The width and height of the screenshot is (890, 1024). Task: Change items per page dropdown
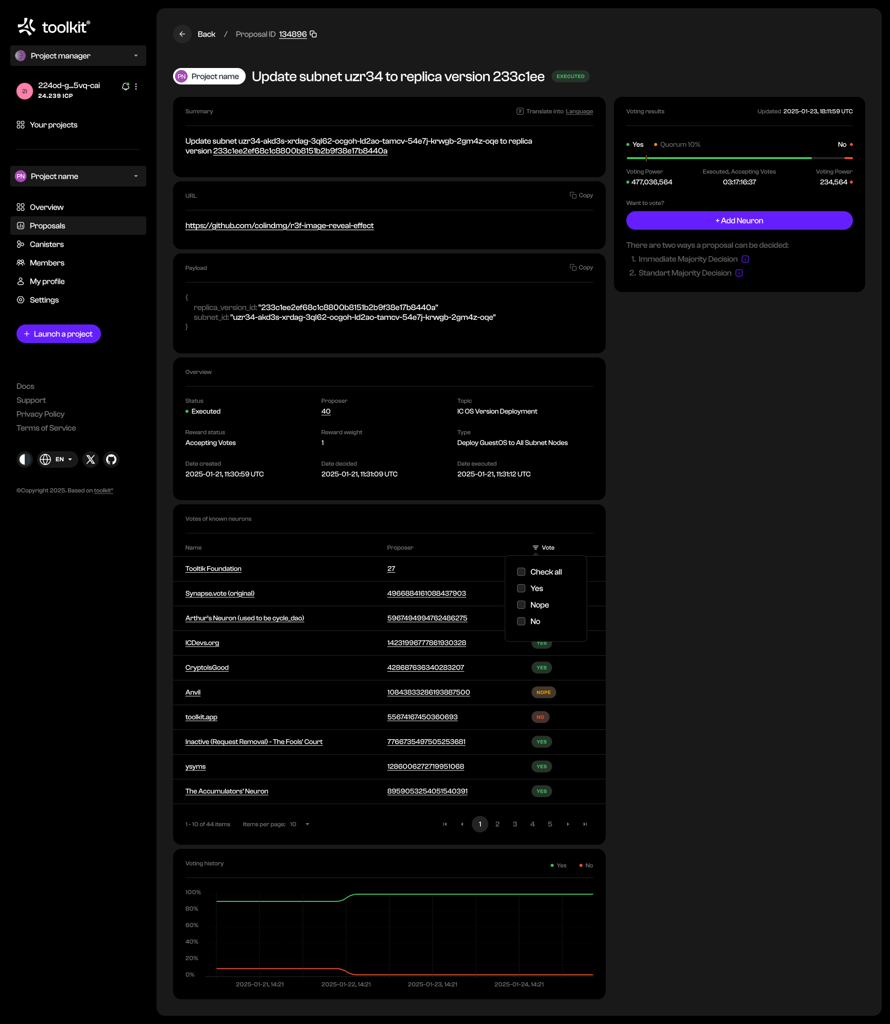[x=300, y=825]
